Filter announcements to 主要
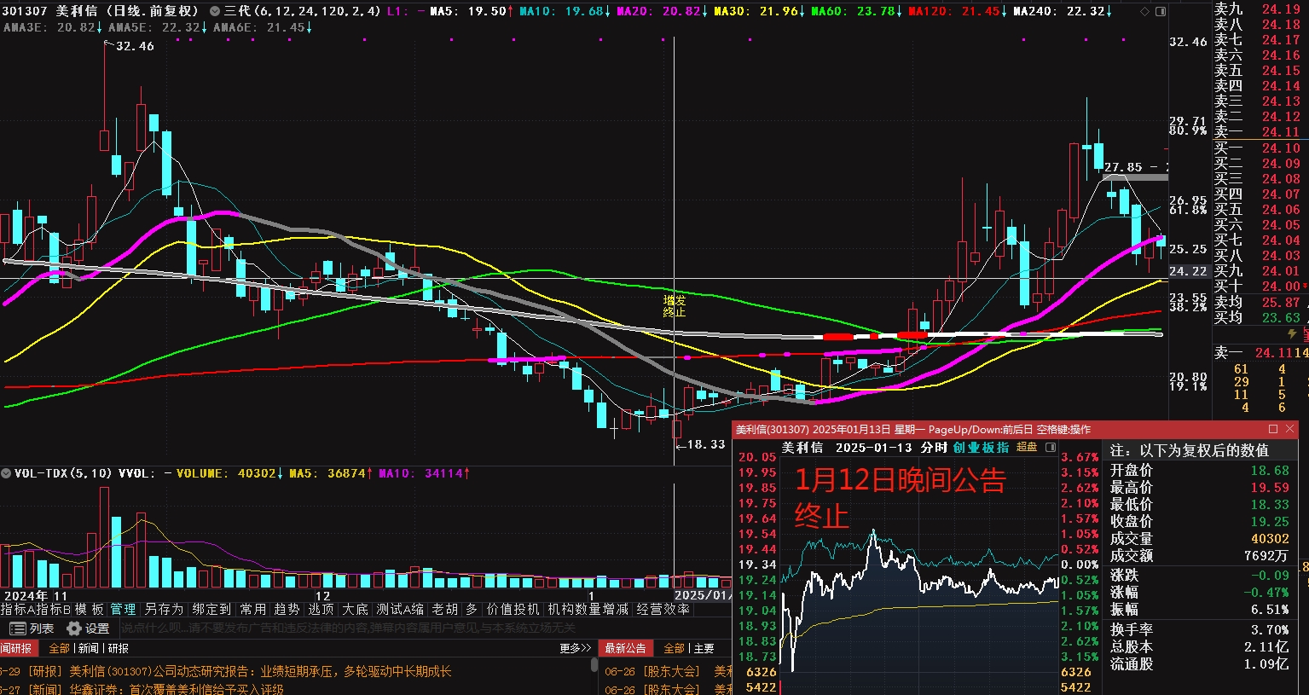1309x695 pixels. click(x=704, y=649)
